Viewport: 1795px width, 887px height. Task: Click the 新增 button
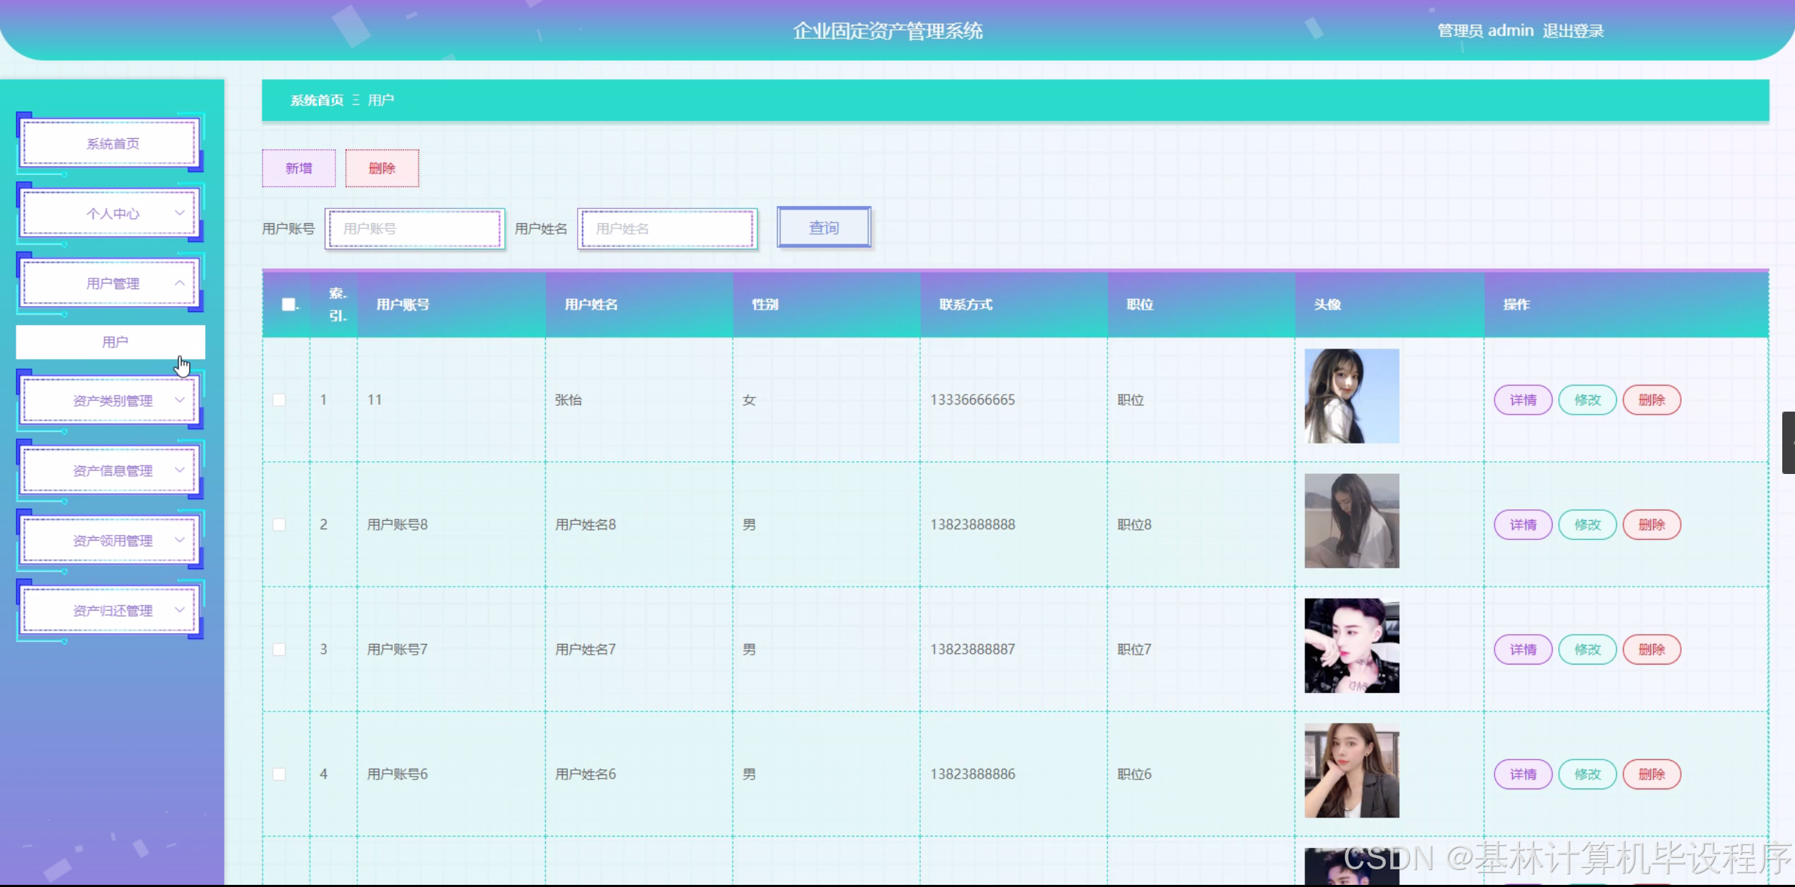(298, 169)
